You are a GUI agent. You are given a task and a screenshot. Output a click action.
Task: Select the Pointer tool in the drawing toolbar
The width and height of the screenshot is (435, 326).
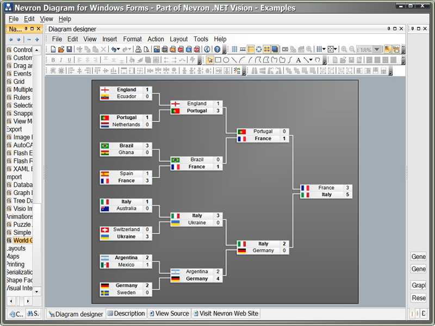pyautogui.click(x=209, y=59)
